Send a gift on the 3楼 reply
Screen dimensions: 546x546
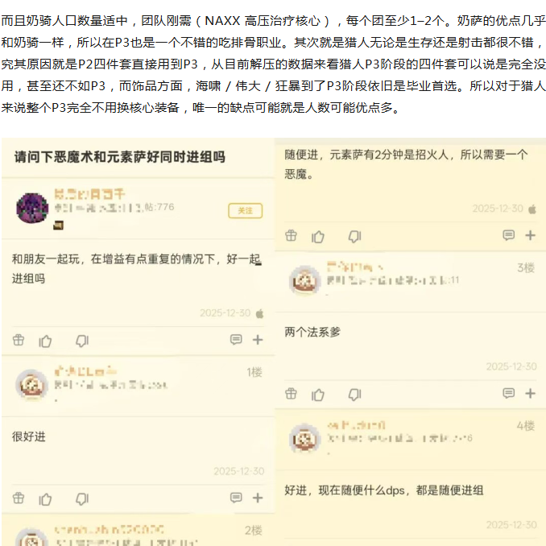pyautogui.click(x=291, y=394)
